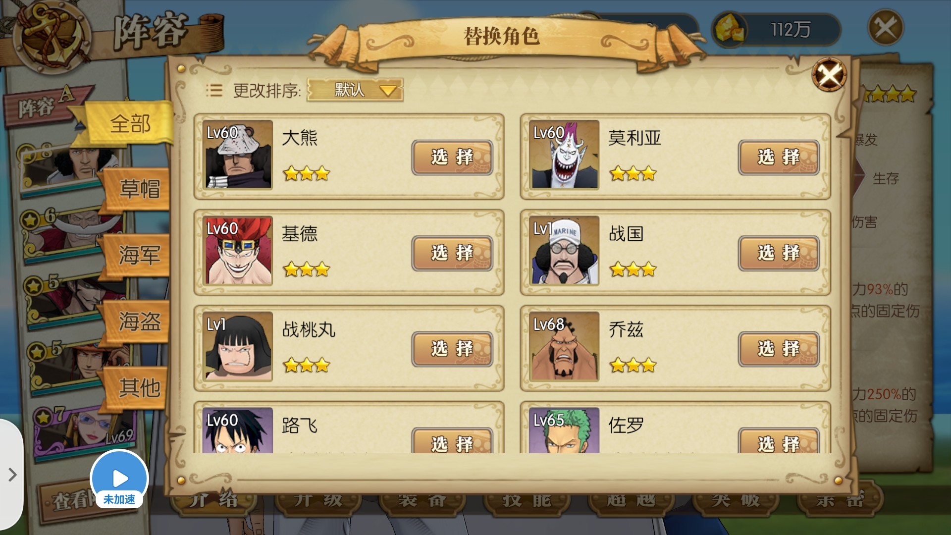The height and width of the screenshot is (535, 951).
Task: Expand the left side panel chevron
Action: pos(12,475)
